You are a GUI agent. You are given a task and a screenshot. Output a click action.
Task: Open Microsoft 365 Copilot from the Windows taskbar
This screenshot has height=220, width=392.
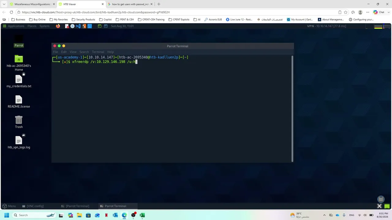(x=70, y=215)
